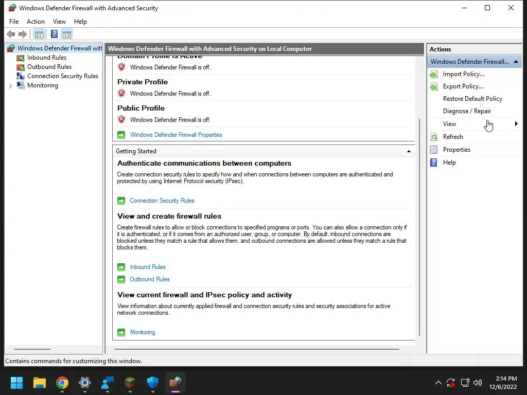Screen dimensions: 527x395
Task: Click Refresh in Actions pane
Action: coord(453,137)
